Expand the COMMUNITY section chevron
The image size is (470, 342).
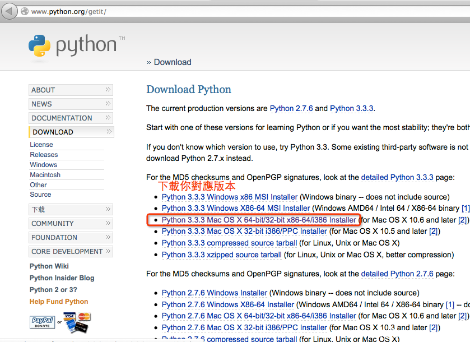[108, 223]
